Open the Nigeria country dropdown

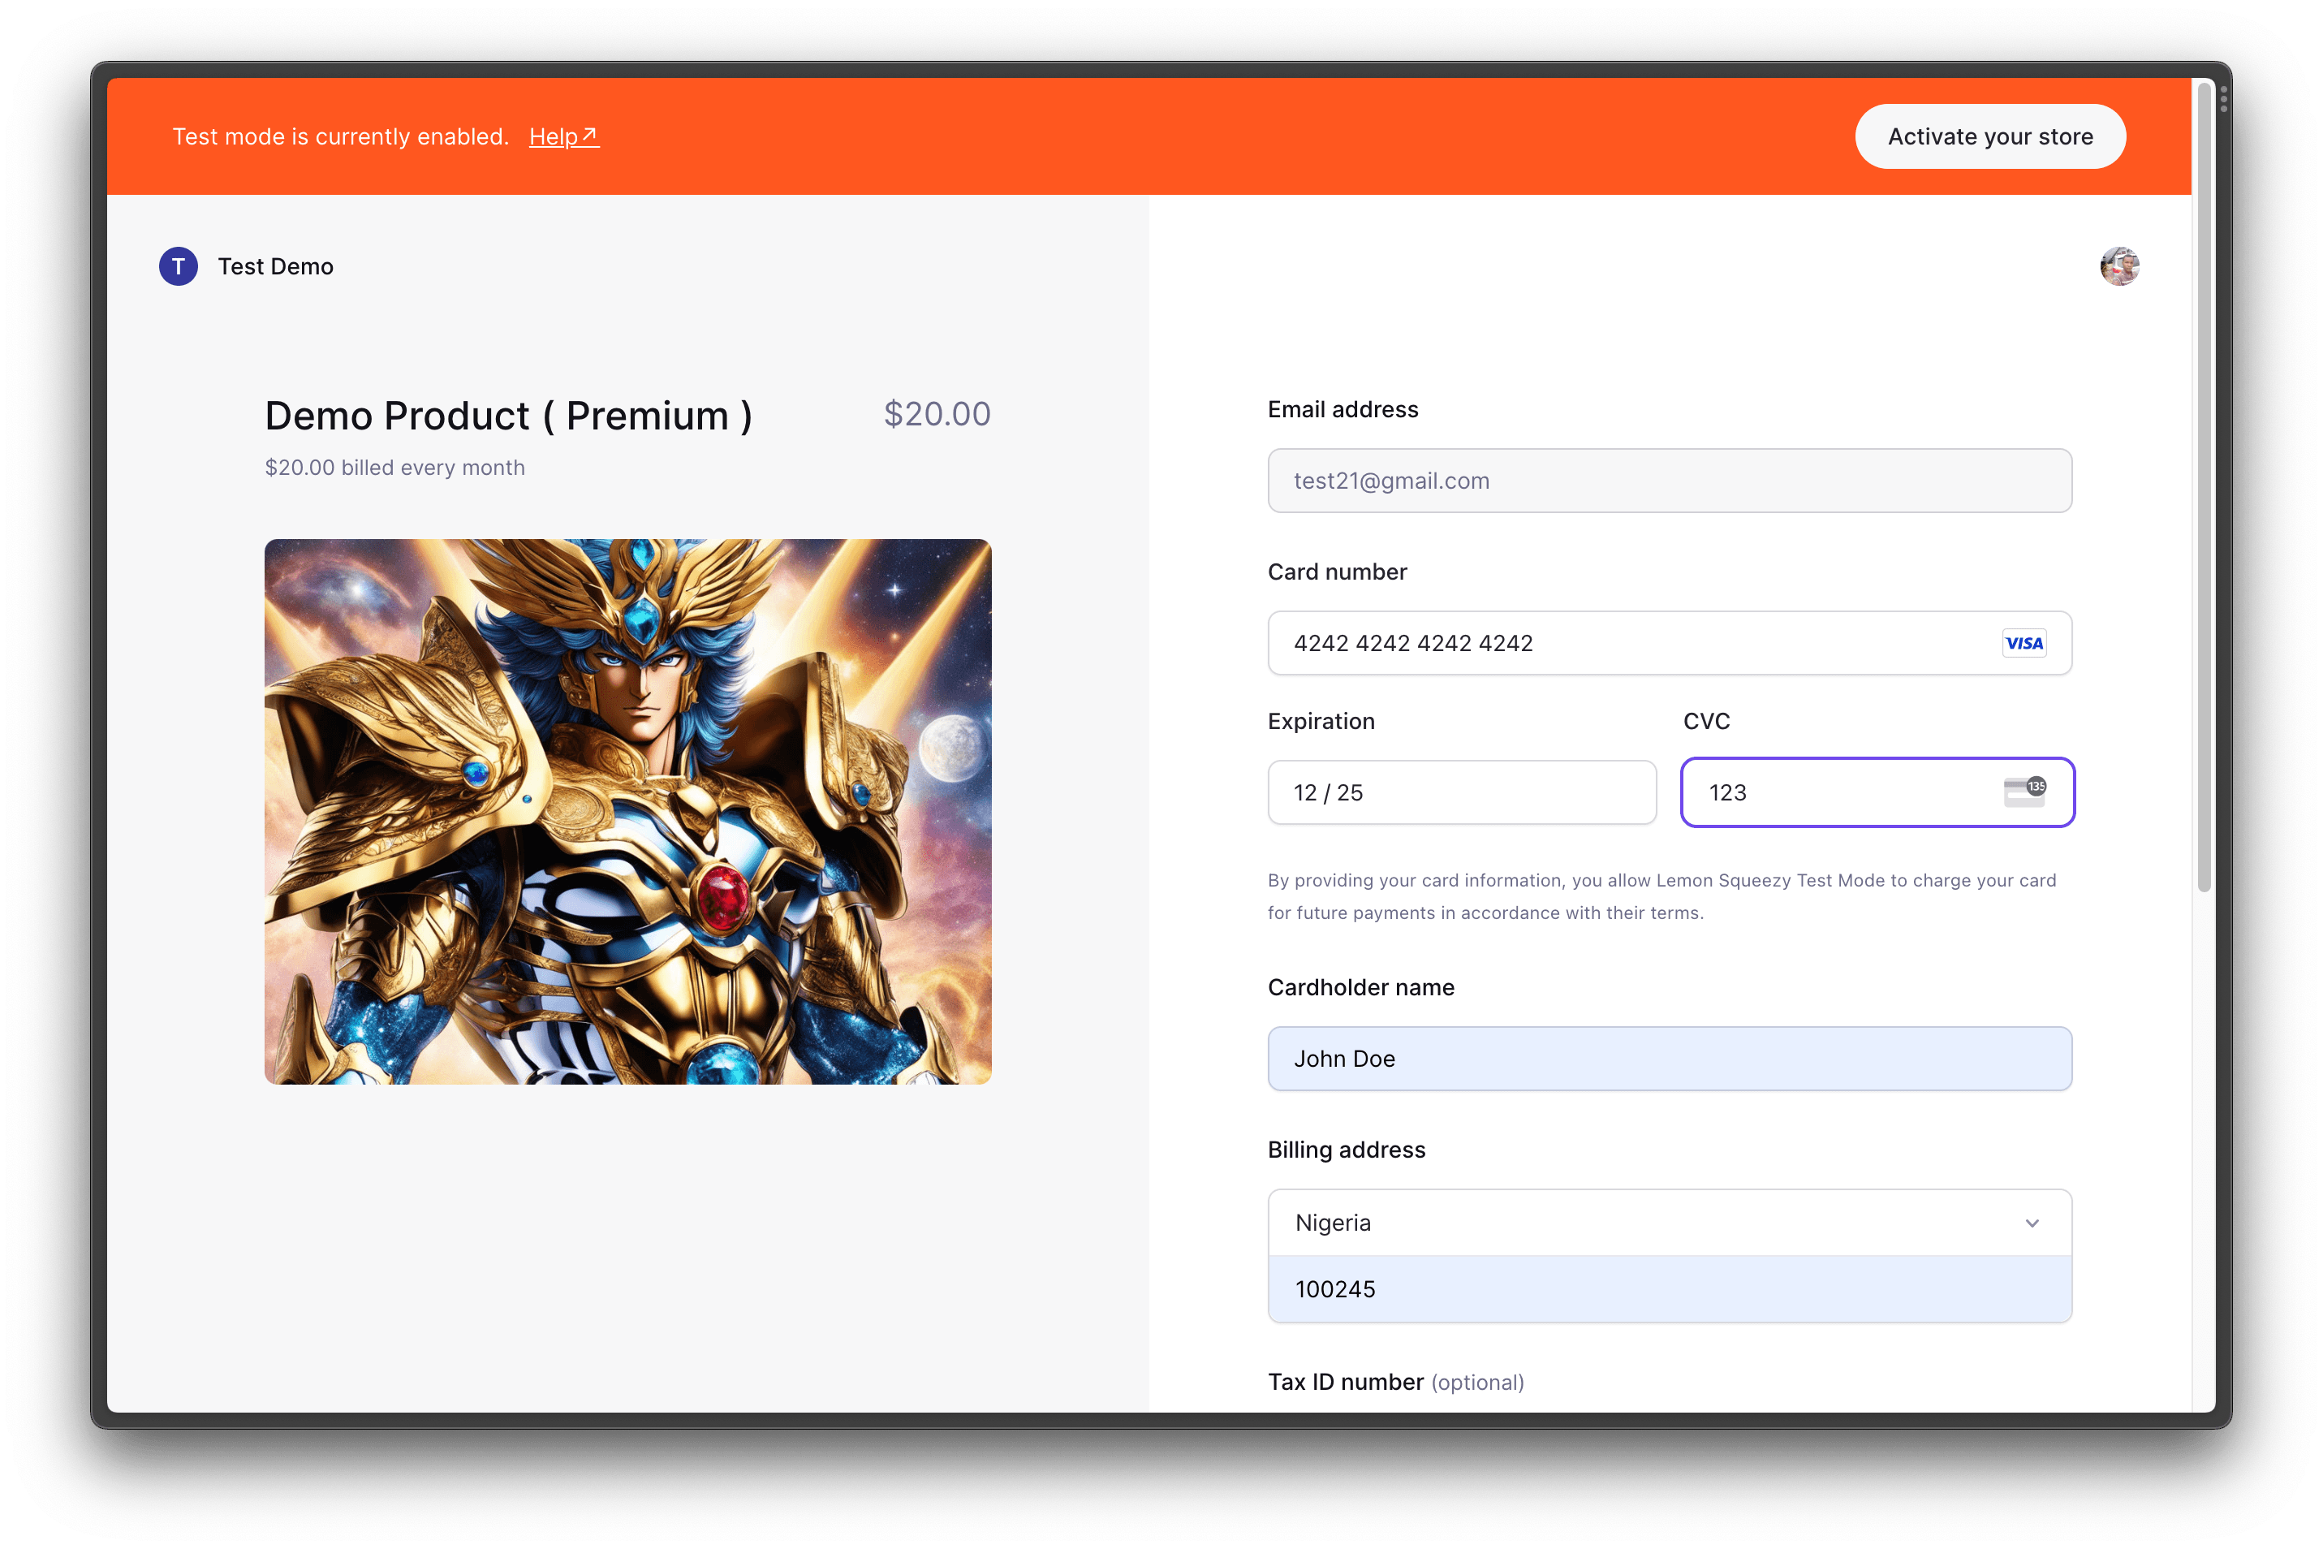(x=1669, y=1223)
